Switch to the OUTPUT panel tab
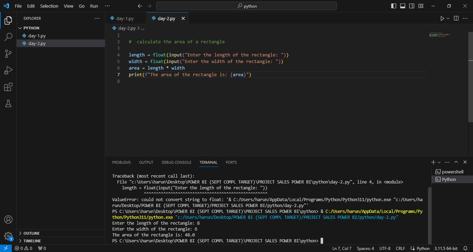Image resolution: width=473 pixels, height=252 pixels. click(x=146, y=162)
